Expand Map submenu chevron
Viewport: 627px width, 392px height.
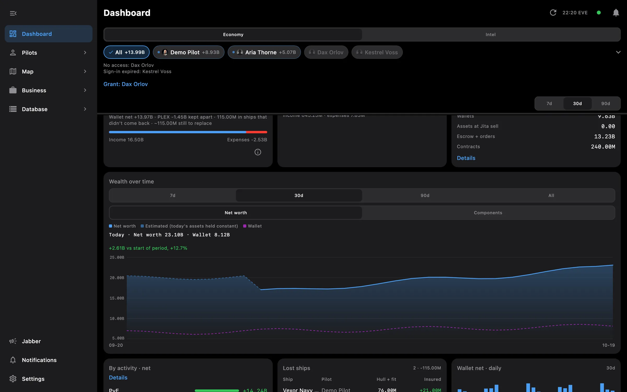(85, 71)
